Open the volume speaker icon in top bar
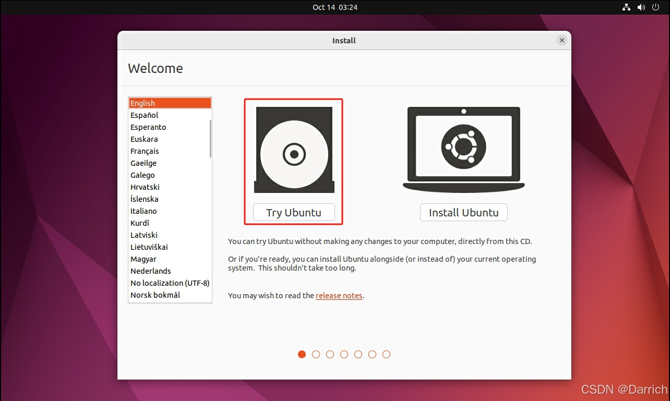Image resolution: width=670 pixels, height=401 pixels. point(641,7)
